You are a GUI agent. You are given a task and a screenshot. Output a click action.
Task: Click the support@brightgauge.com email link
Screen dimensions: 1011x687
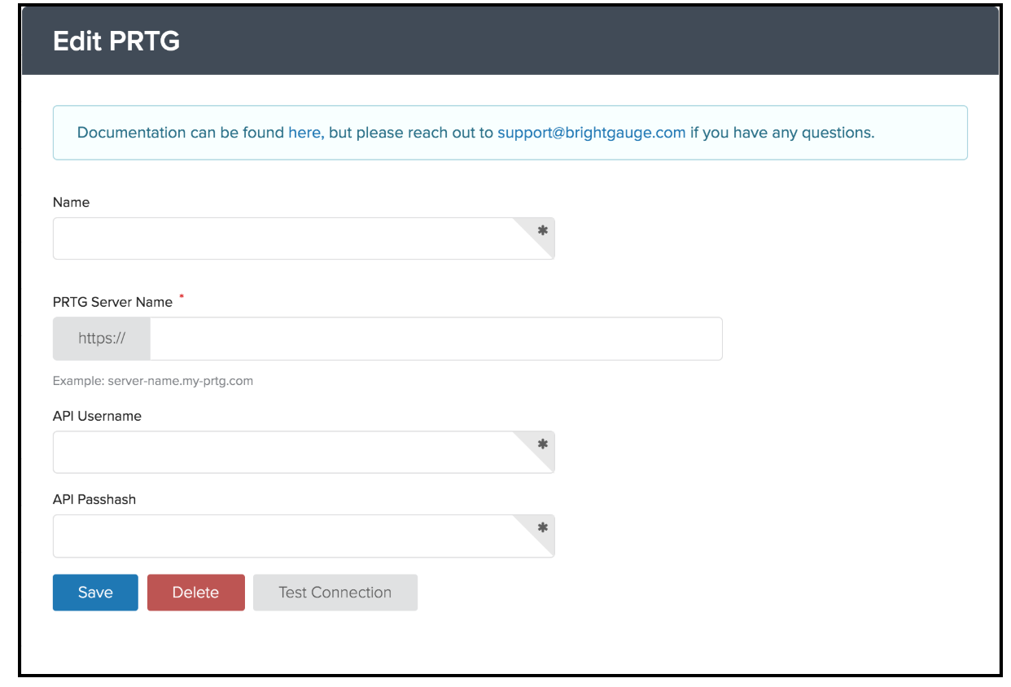coord(592,133)
